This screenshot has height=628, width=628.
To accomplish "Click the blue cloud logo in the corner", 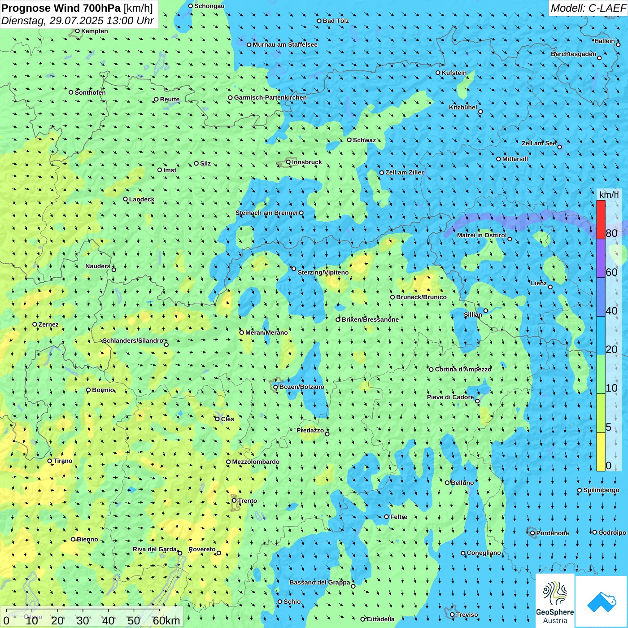I will pos(602,602).
